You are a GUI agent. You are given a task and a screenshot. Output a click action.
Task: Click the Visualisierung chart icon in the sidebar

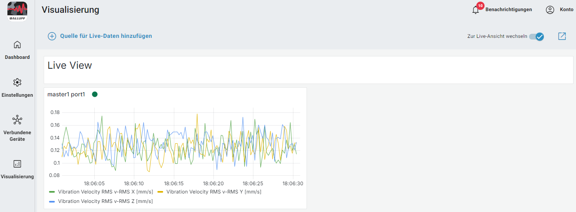17,164
